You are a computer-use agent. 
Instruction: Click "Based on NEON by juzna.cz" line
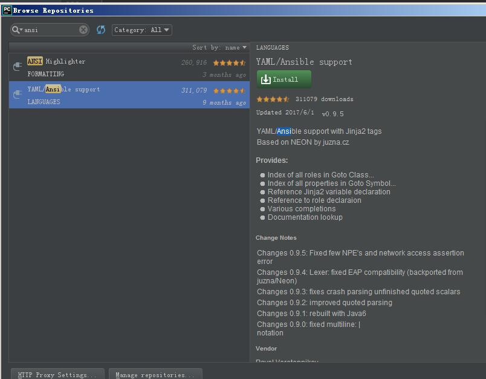303,142
